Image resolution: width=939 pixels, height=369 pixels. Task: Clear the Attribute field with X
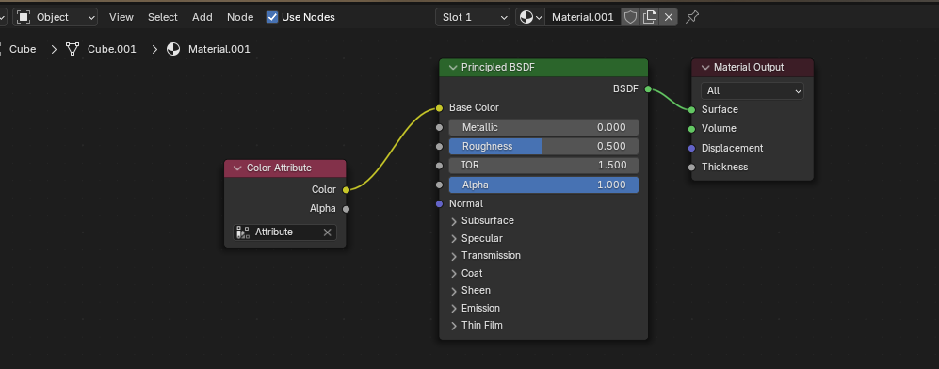[328, 233]
